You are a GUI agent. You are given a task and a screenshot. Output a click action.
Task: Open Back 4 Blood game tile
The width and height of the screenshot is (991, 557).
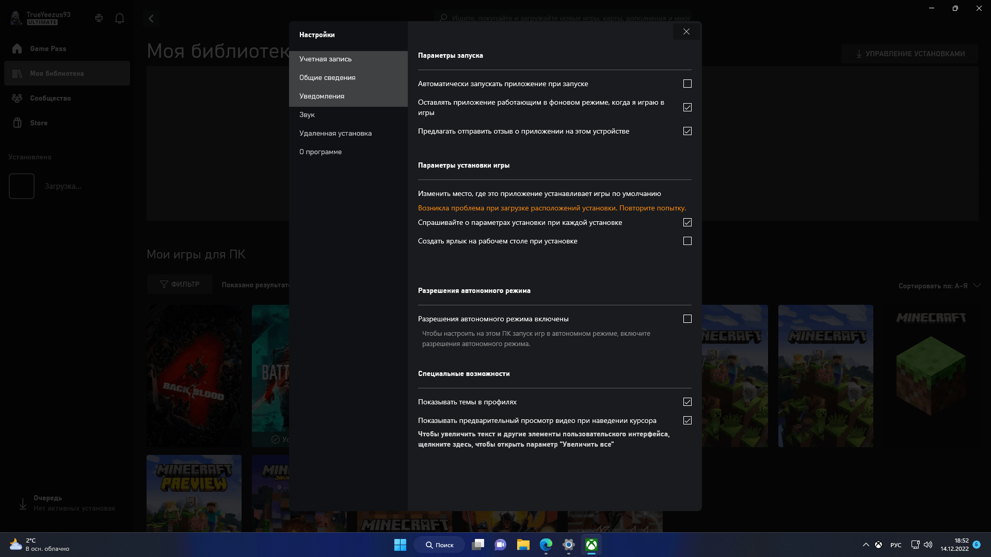194,375
